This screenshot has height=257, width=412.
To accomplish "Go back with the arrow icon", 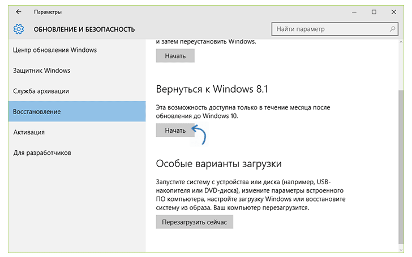I will (x=18, y=12).
